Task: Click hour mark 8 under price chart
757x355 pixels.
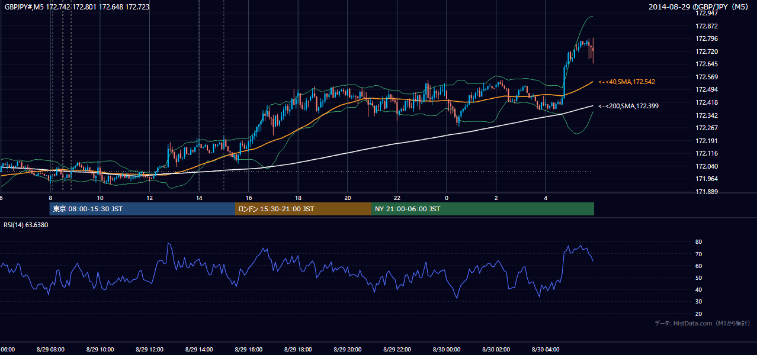Action: tap(50, 198)
